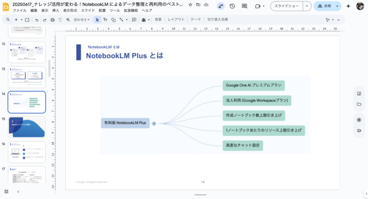Open the 配置 menu

pyautogui.click(x=102, y=11)
